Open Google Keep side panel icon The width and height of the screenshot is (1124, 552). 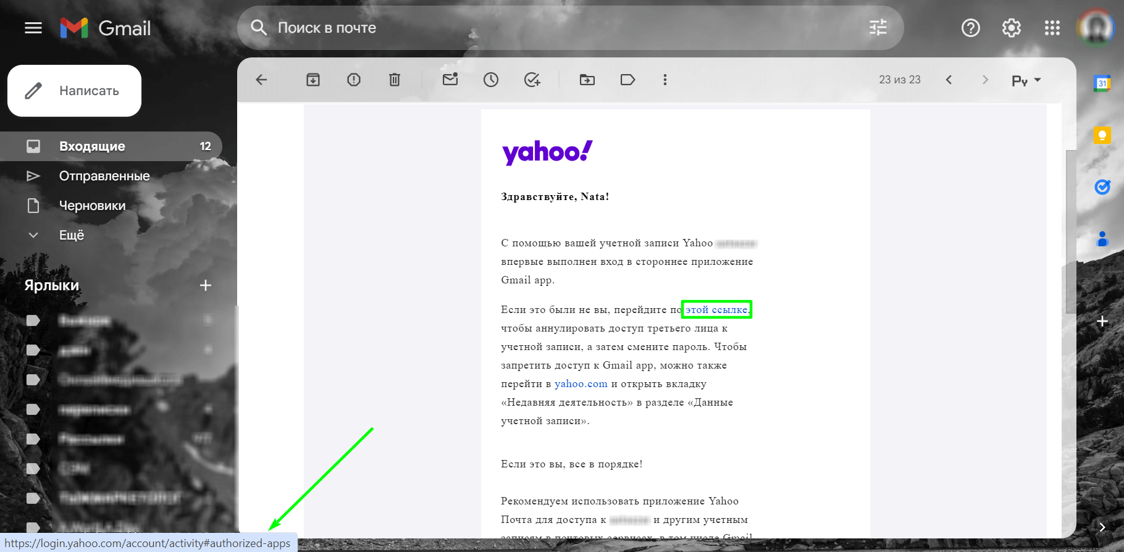tap(1102, 135)
